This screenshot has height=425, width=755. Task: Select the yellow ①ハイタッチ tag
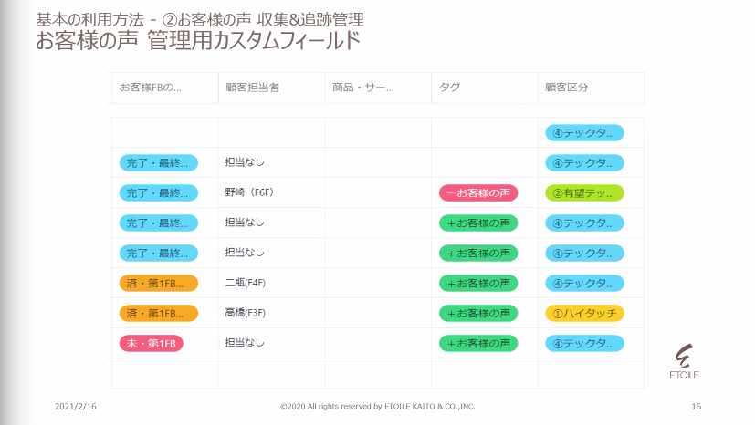pyautogui.click(x=584, y=314)
